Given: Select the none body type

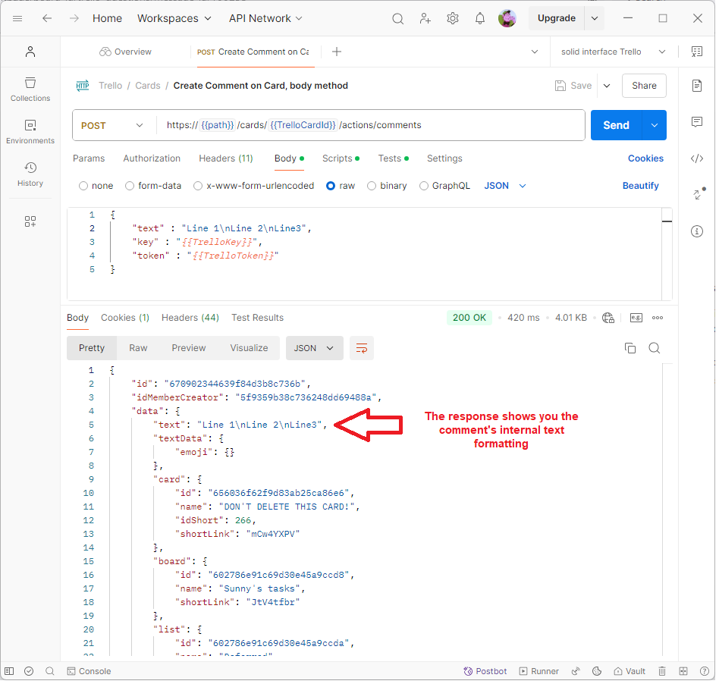Looking at the screenshot, I should coord(83,187).
